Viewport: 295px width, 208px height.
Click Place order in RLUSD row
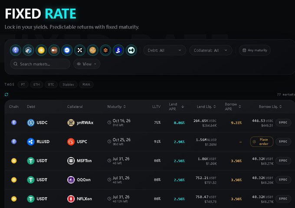coord(262,142)
